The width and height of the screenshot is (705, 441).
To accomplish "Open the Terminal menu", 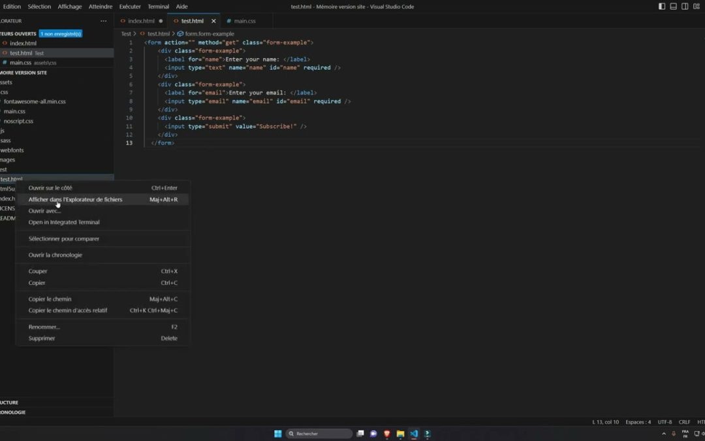I will click(x=158, y=7).
